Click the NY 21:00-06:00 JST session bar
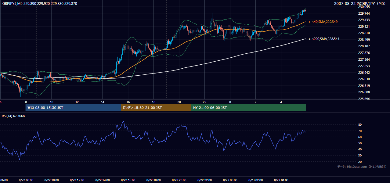Viewport: 390px width, 183px height. coord(249,108)
